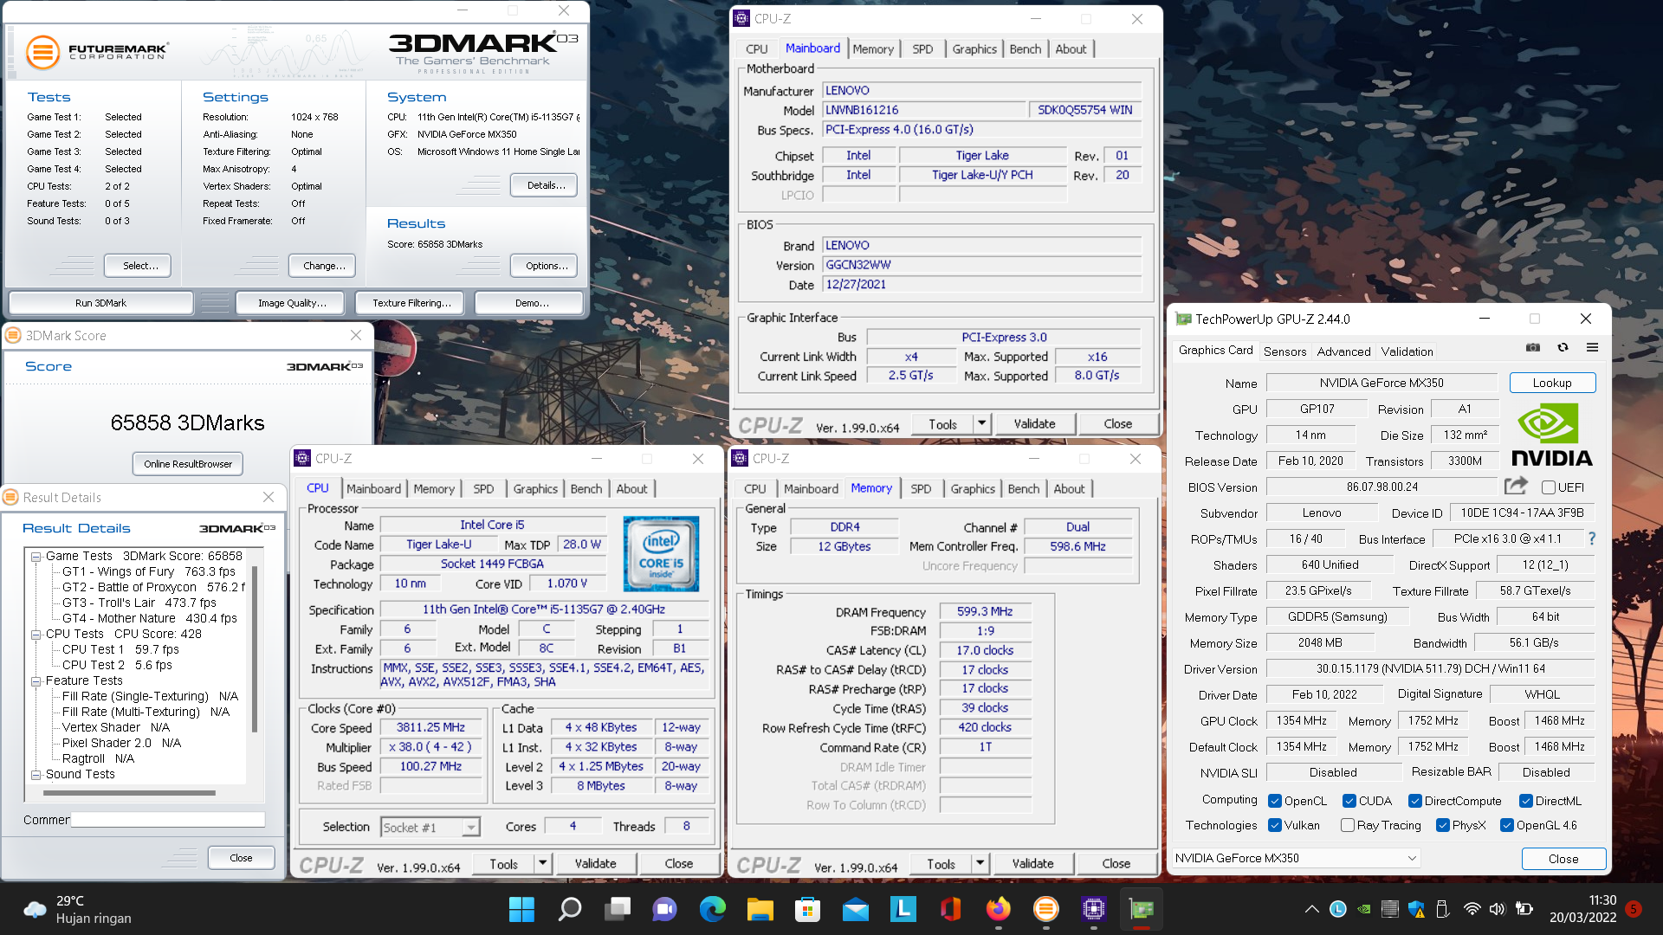Open the taskbar Search icon
The height and width of the screenshot is (935, 1663).
[569, 909]
